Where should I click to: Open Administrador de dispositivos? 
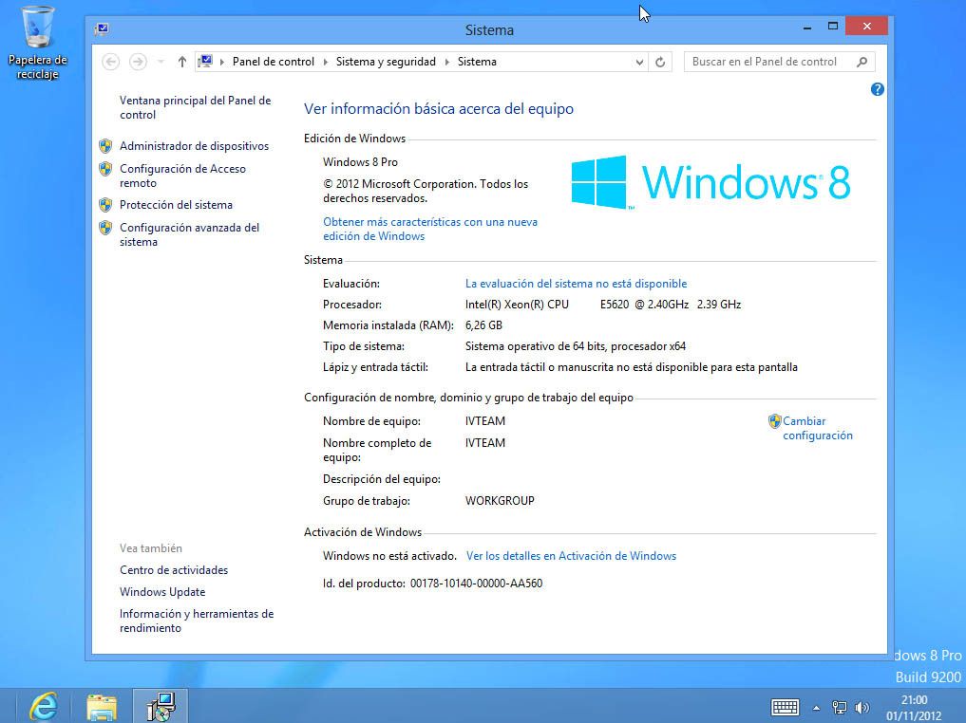194,146
